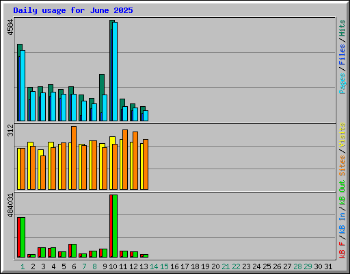Click the green kB Out bar for day 6
The height and width of the screenshot is (274, 350).
pos(74,251)
